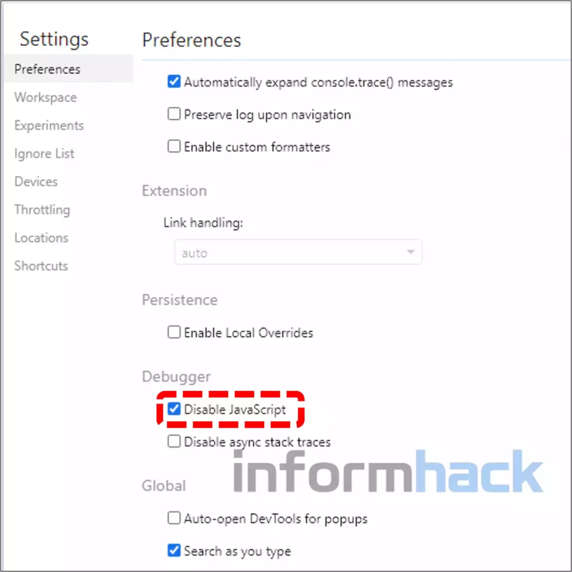Turn off Search as you type
The image size is (572, 572).
pyautogui.click(x=174, y=550)
